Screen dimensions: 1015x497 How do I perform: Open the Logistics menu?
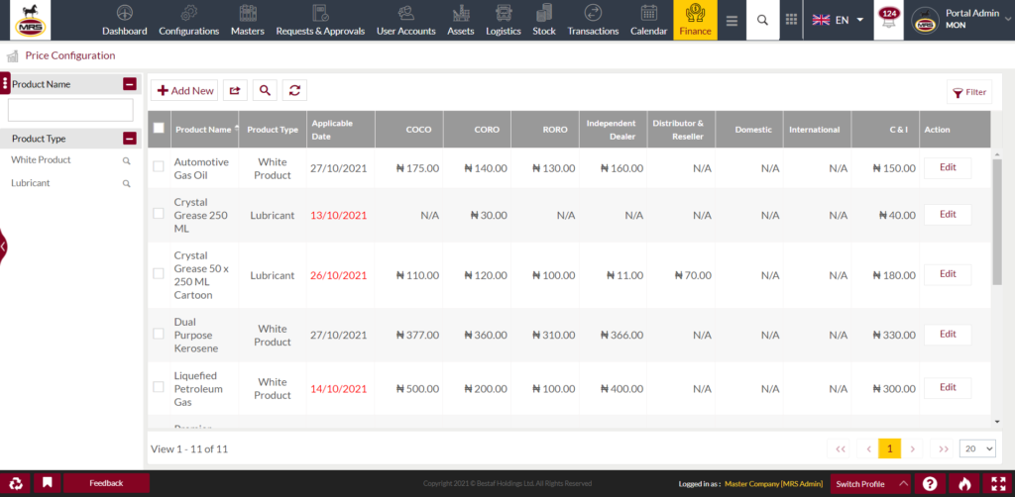click(504, 21)
